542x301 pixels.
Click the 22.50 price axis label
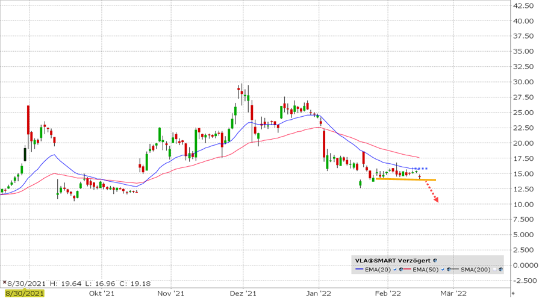click(x=523, y=128)
